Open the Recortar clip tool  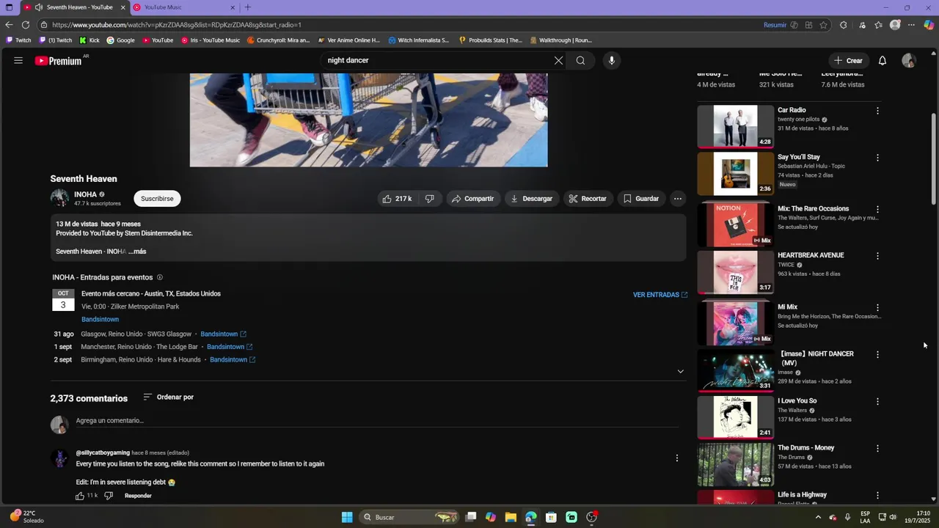point(588,199)
